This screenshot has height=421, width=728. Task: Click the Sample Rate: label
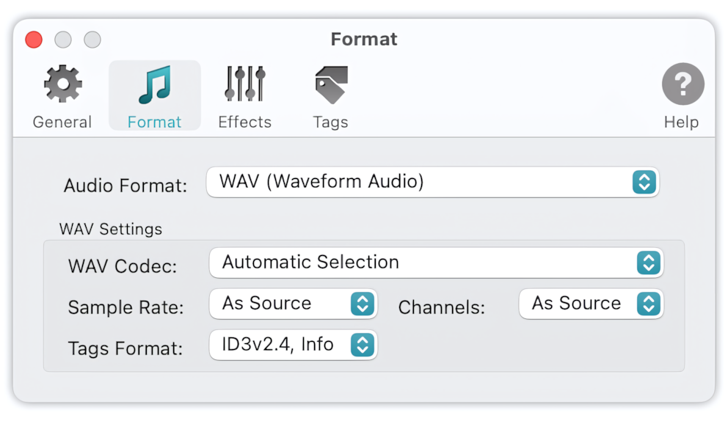pos(125,307)
